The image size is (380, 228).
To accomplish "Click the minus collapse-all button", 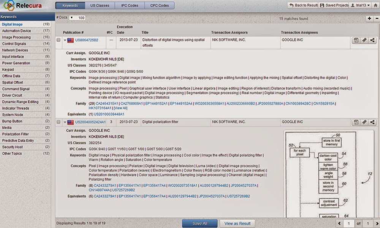I will coord(377,18).
